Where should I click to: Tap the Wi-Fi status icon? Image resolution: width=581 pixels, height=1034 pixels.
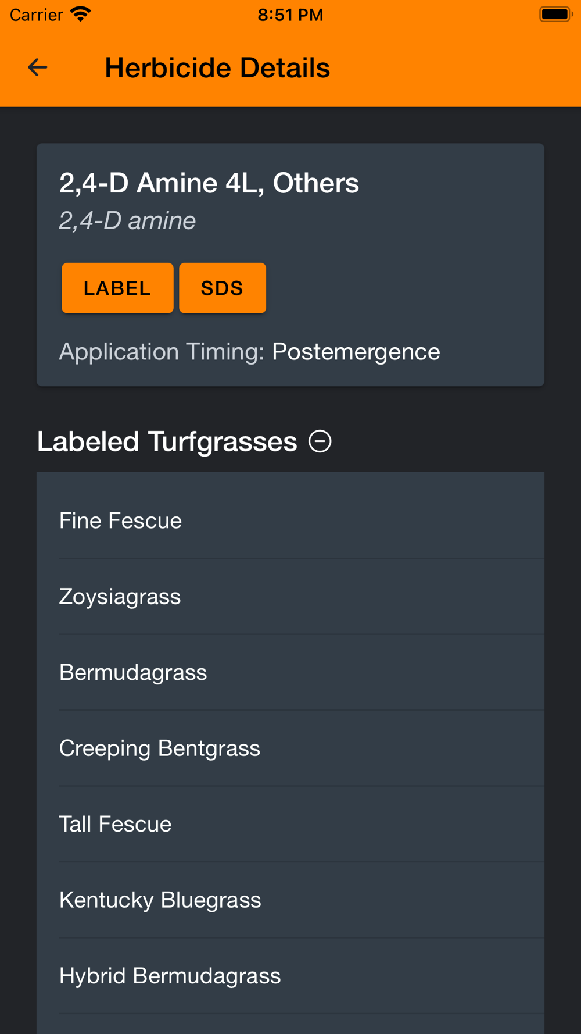point(81,14)
